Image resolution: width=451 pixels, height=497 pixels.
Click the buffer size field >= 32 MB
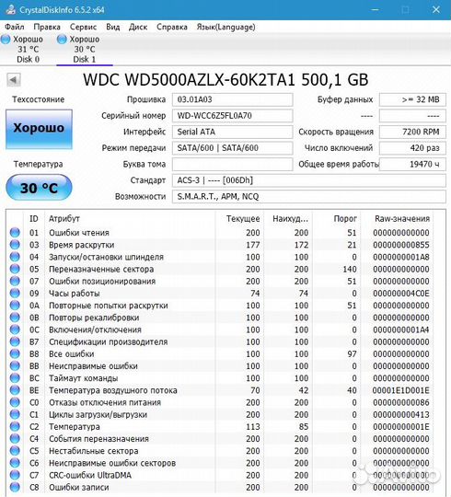tap(412, 99)
